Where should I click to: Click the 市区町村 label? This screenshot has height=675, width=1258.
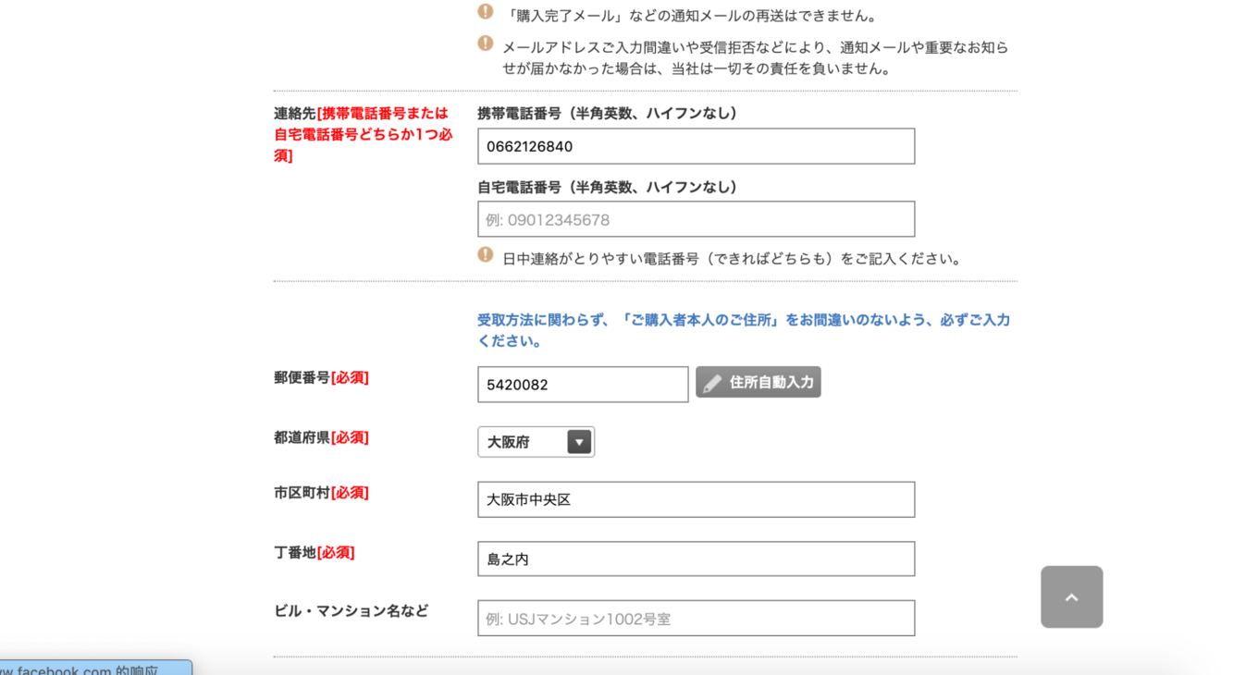321,493
